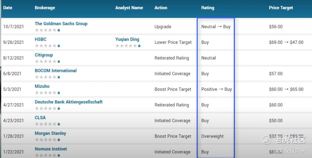
Task: Click the $69.00 → $47.00 price target
Action: 286,42
